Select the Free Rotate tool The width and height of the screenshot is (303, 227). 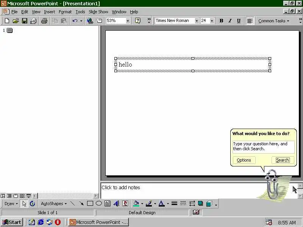point(32,204)
